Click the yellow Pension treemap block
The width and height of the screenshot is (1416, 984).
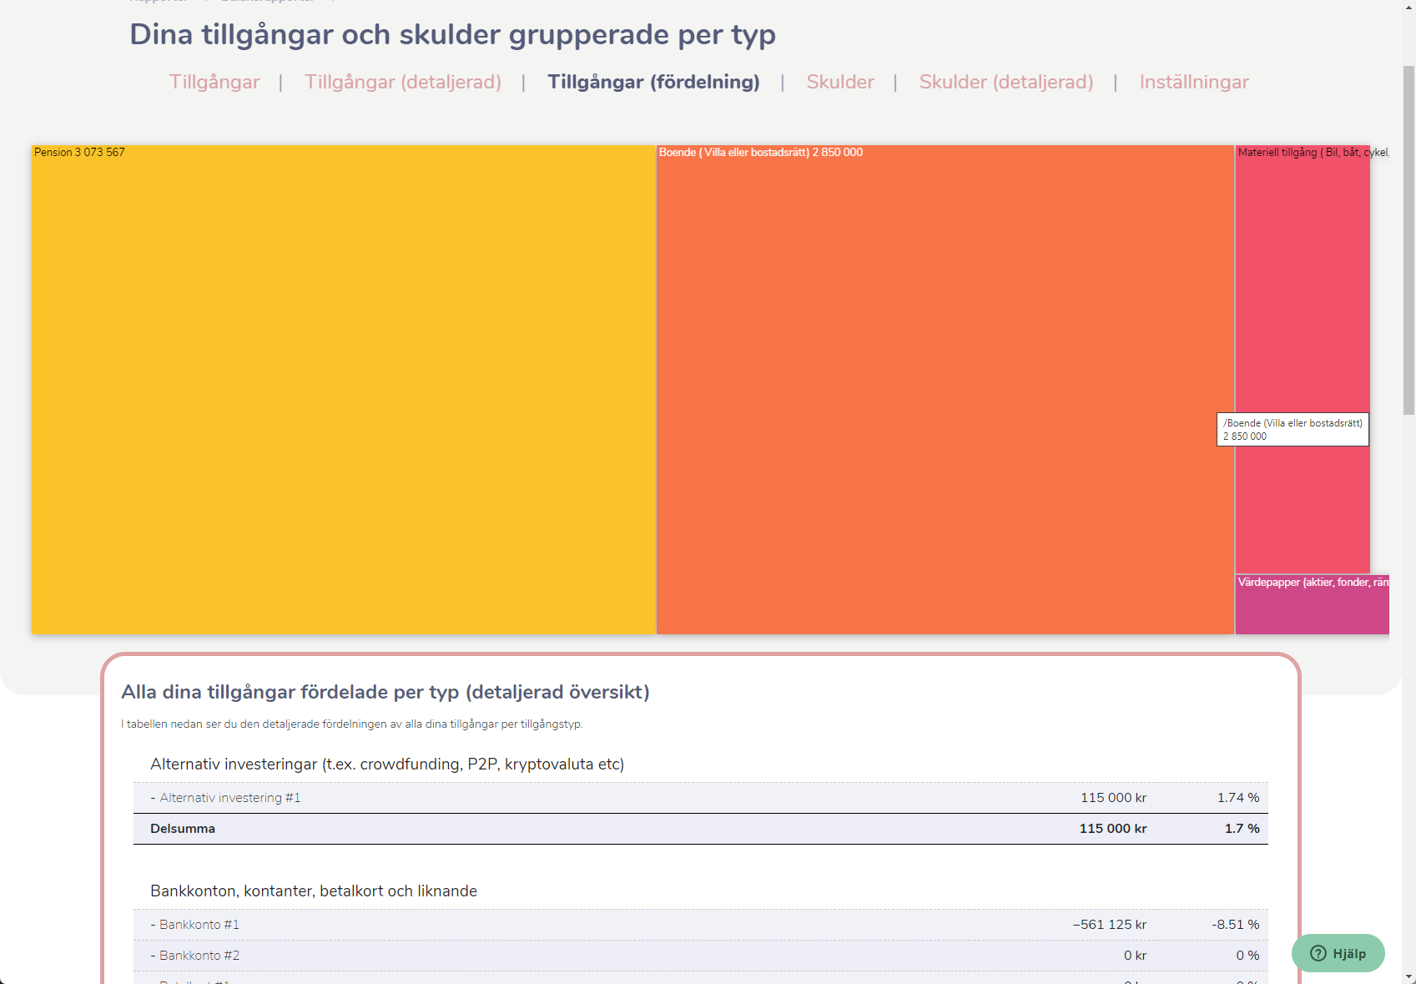(x=344, y=390)
